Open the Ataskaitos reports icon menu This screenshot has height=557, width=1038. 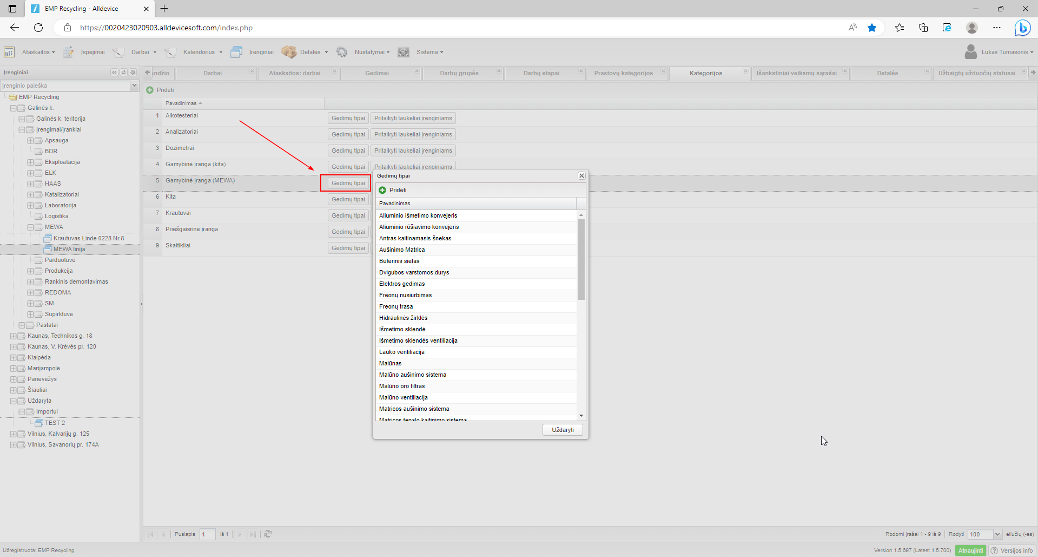(x=9, y=52)
